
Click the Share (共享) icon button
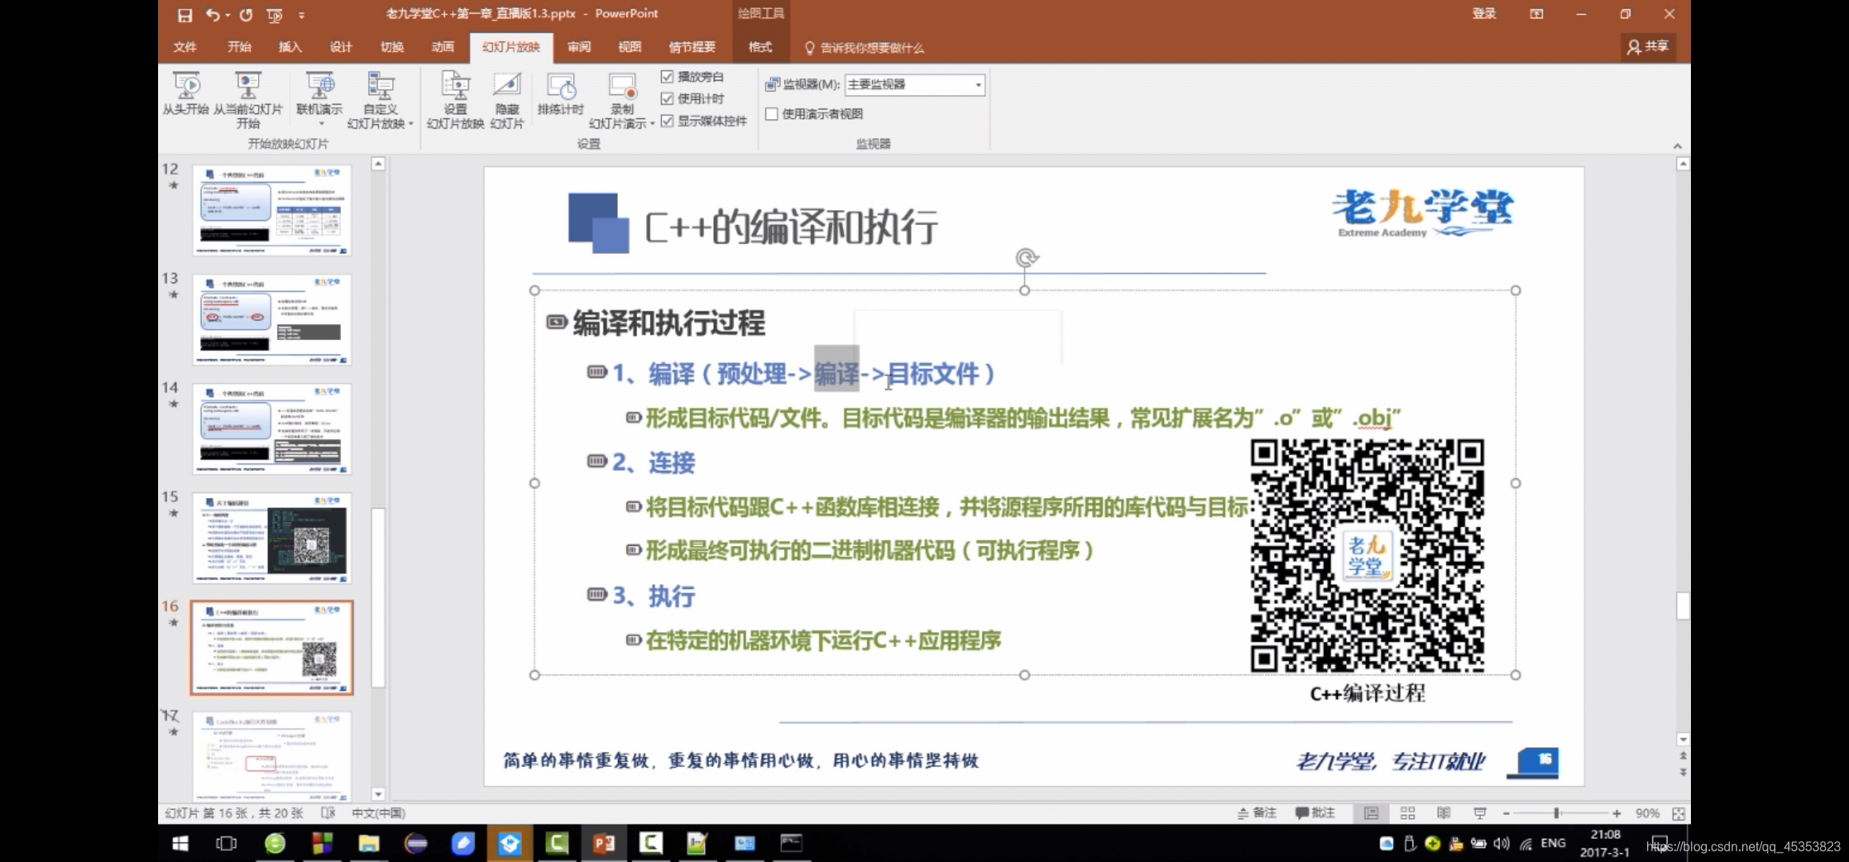[x=1648, y=47]
